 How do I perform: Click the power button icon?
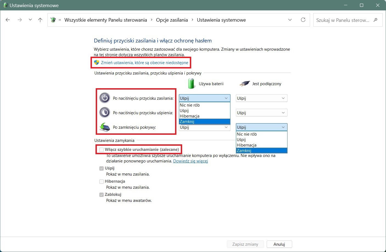pyautogui.click(x=105, y=98)
